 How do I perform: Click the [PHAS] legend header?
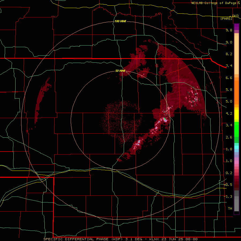(x=226, y=18)
